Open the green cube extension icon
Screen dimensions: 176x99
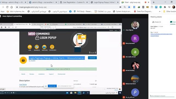[x=139, y=7]
